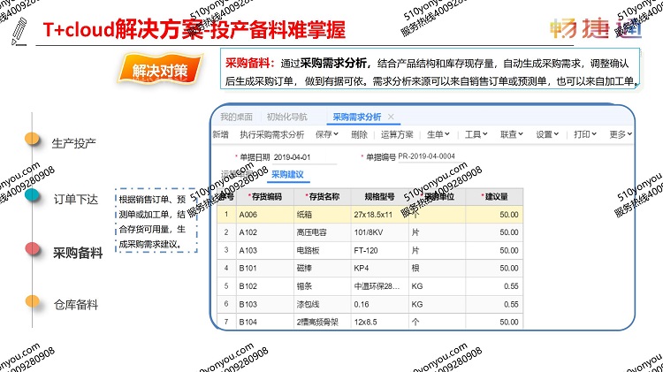This screenshot has width=663, height=372.
Task: Open 运算方案 from the toolbar
Action: (397, 135)
